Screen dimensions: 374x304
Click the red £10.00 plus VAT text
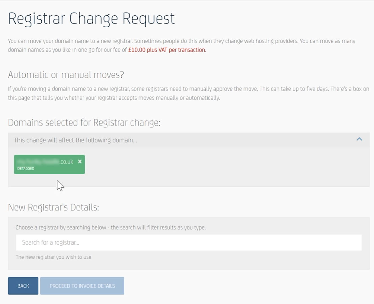(x=167, y=50)
